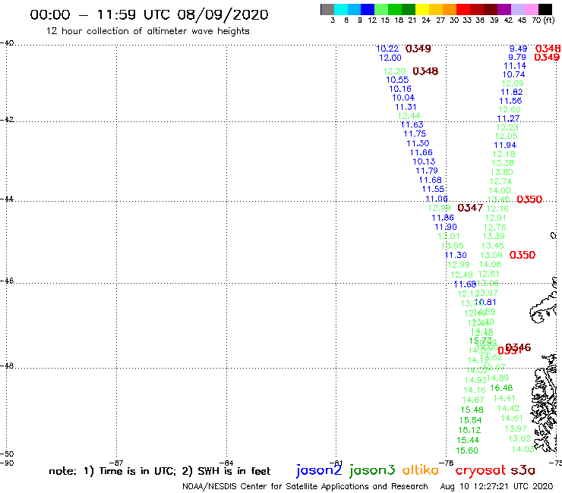Select the green value 14.61
This screenshot has height=493, width=562.
point(512,418)
